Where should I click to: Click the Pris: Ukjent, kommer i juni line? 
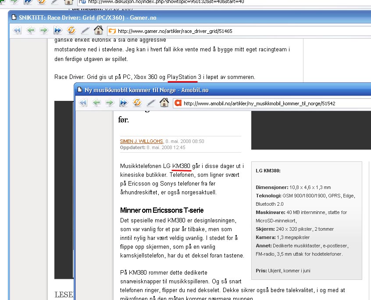(283, 271)
